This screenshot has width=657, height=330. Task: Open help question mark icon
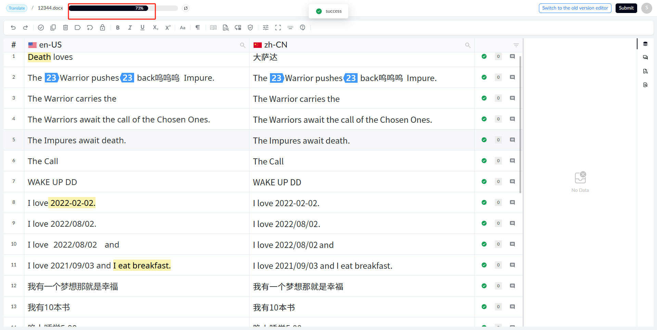[x=302, y=28]
